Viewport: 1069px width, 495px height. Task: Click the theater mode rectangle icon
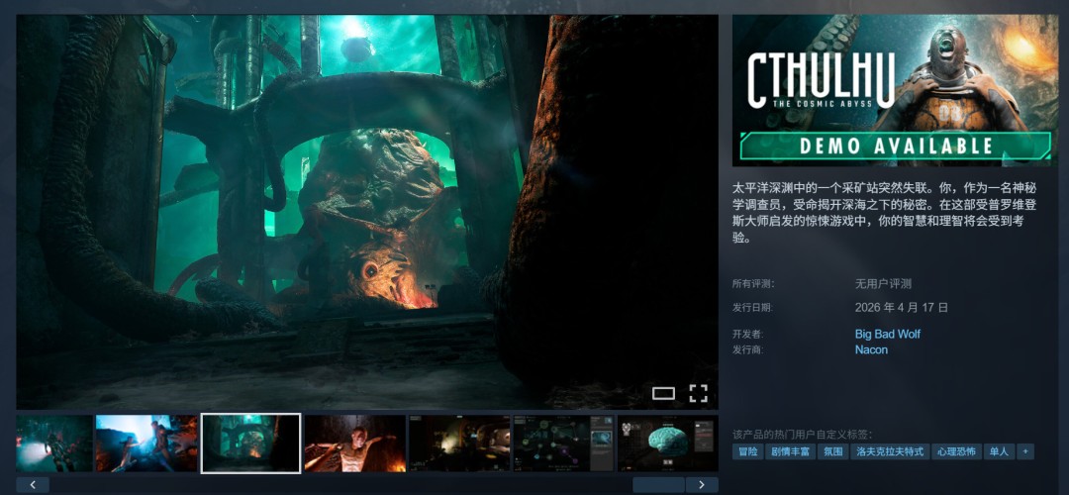pyautogui.click(x=663, y=393)
